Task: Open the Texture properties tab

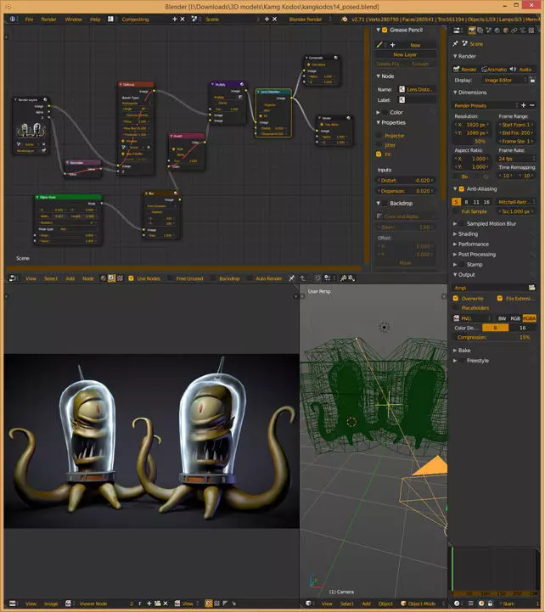Action: 531,31
